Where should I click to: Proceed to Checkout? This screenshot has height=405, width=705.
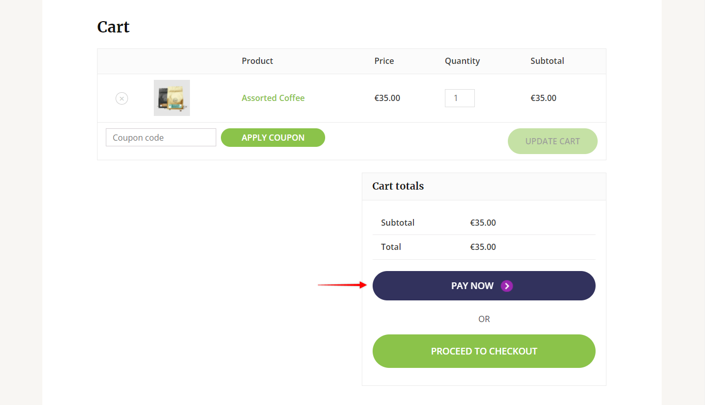click(484, 351)
